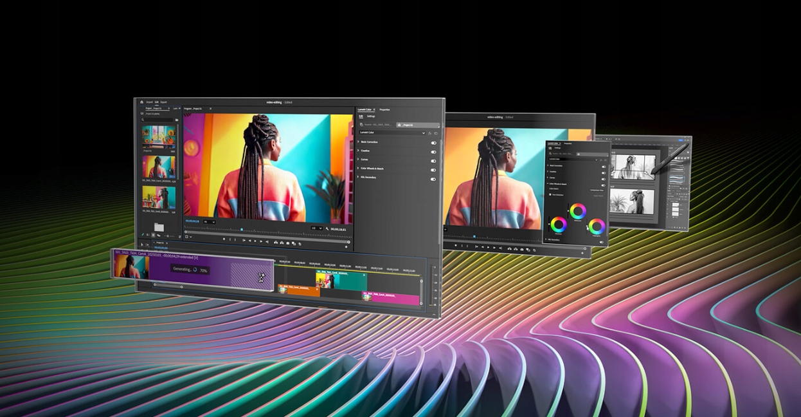Open the folder bin in the Project panel
Image resolution: width=801 pixels, height=417 pixels.
click(x=159, y=227)
